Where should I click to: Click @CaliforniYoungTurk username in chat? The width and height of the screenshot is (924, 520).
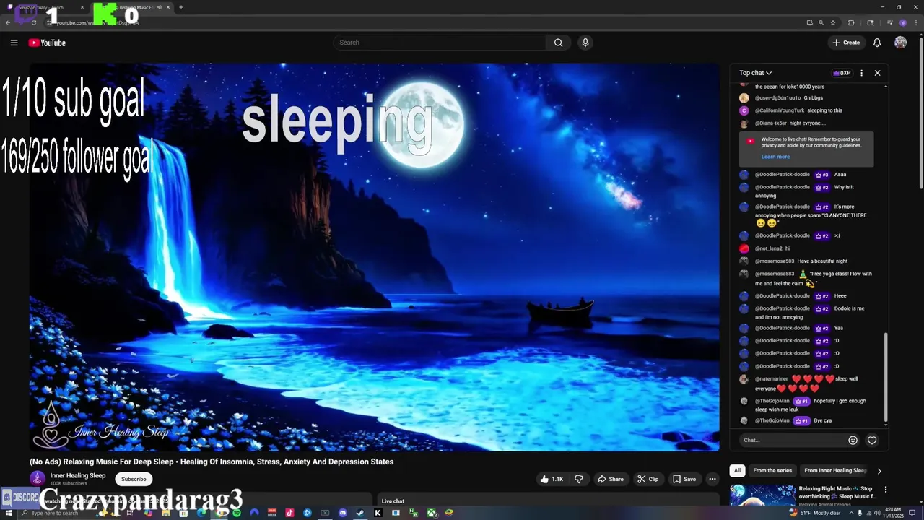click(x=780, y=110)
